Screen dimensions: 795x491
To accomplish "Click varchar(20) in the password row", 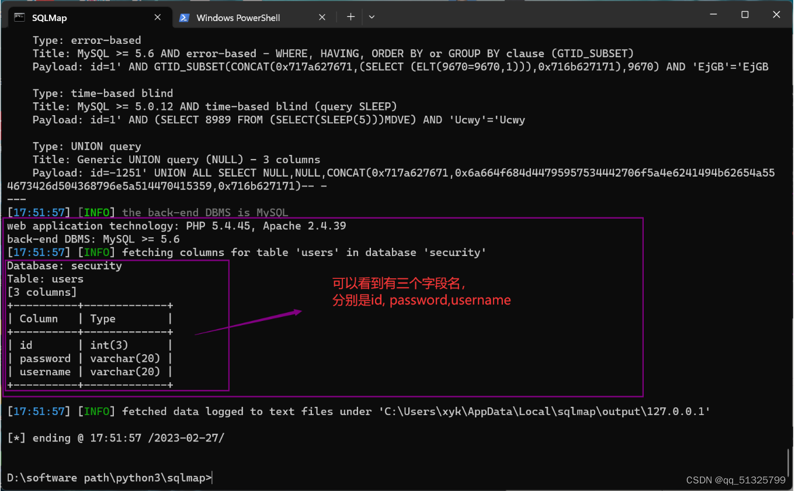I will click(125, 359).
